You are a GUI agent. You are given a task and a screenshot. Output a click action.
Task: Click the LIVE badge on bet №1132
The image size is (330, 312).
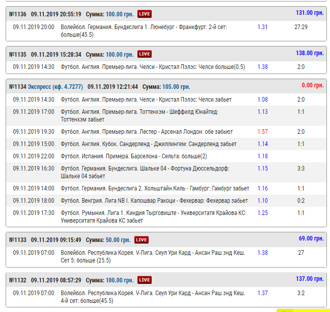point(145,280)
